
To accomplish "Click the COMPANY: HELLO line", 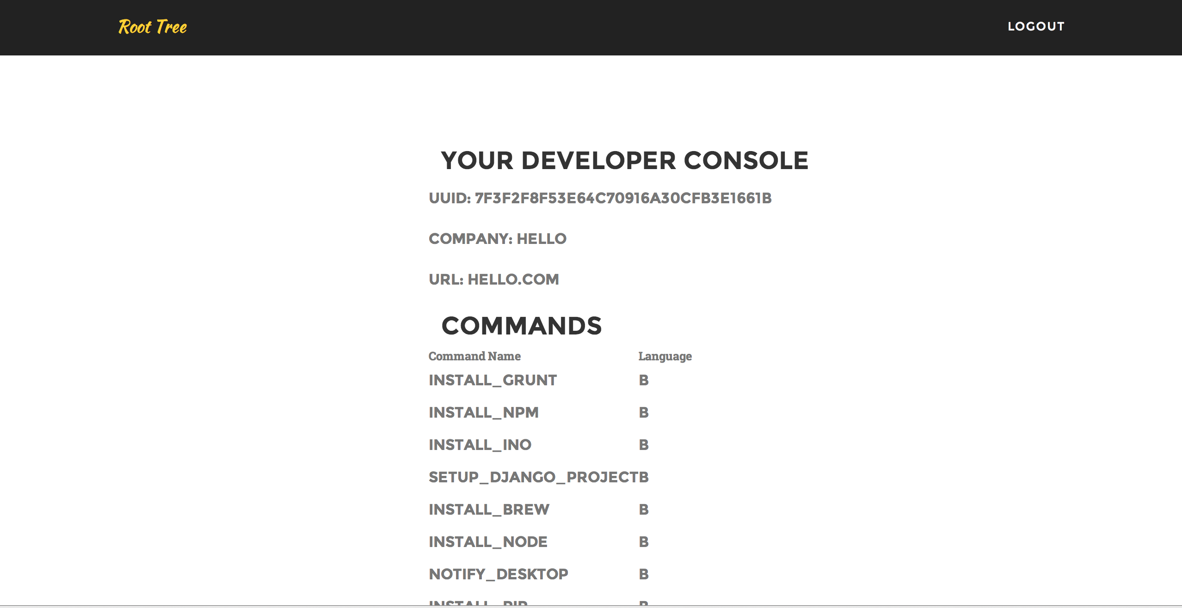I will pos(497,239).
